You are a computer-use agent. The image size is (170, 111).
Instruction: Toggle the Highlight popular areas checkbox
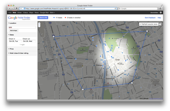click(140, 24)
